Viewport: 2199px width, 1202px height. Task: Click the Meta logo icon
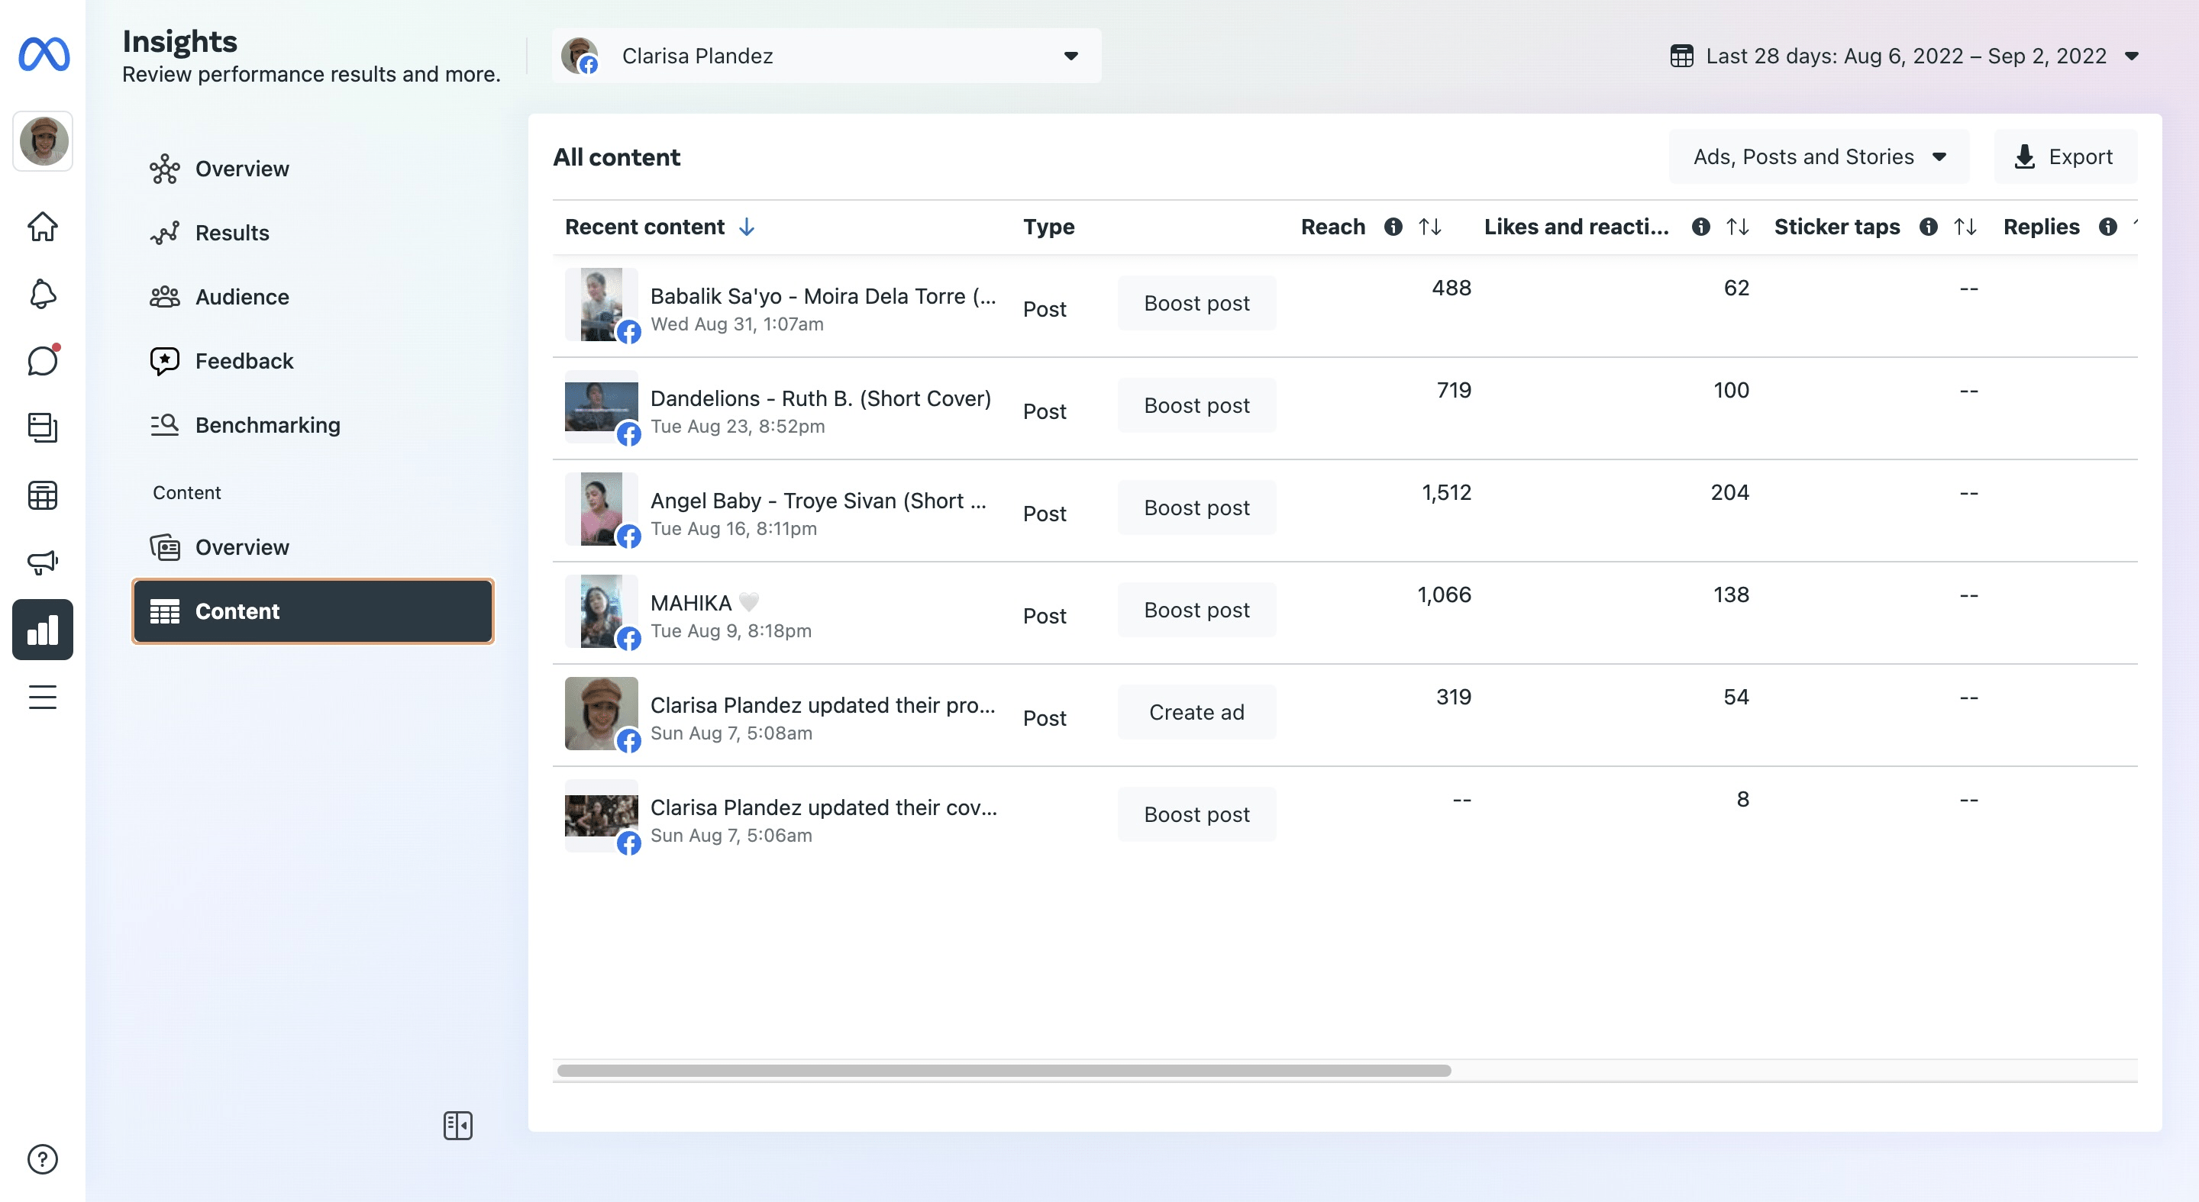44,55
